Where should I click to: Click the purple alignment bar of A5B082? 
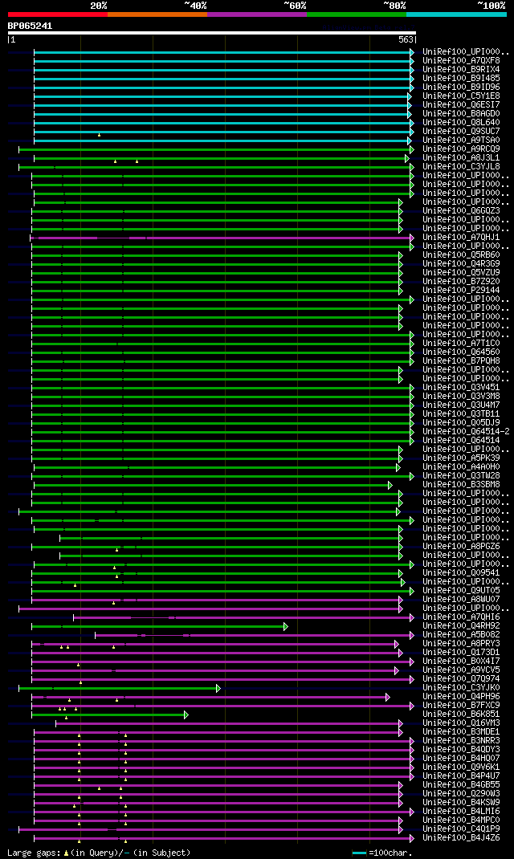253,635
